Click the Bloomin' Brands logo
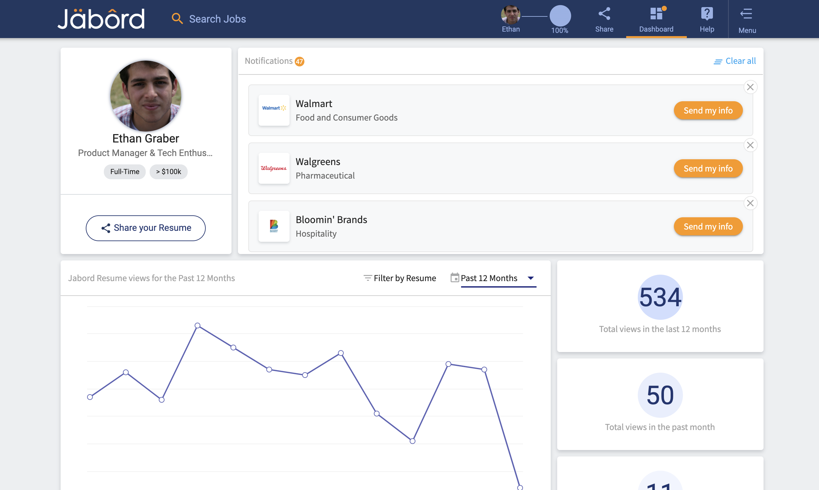 [274, 226]
